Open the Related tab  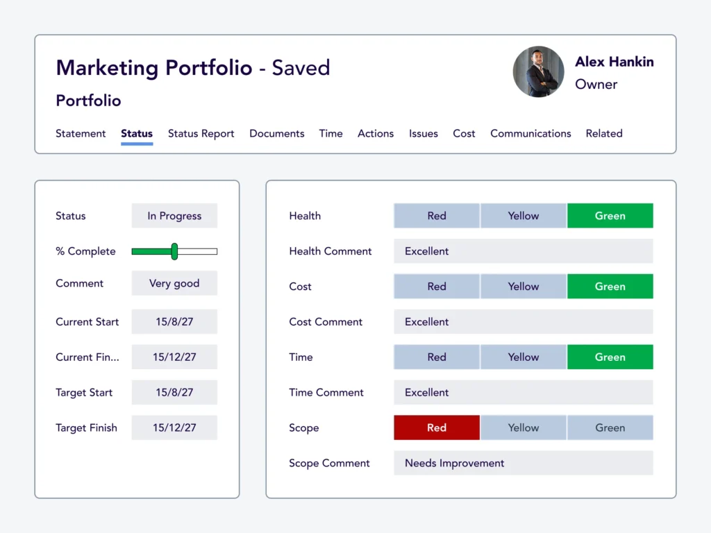pos(603,133)
